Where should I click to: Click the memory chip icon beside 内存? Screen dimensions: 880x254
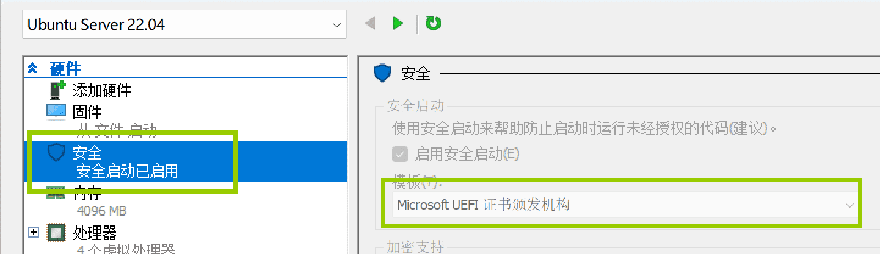click(x=56, y=195)
